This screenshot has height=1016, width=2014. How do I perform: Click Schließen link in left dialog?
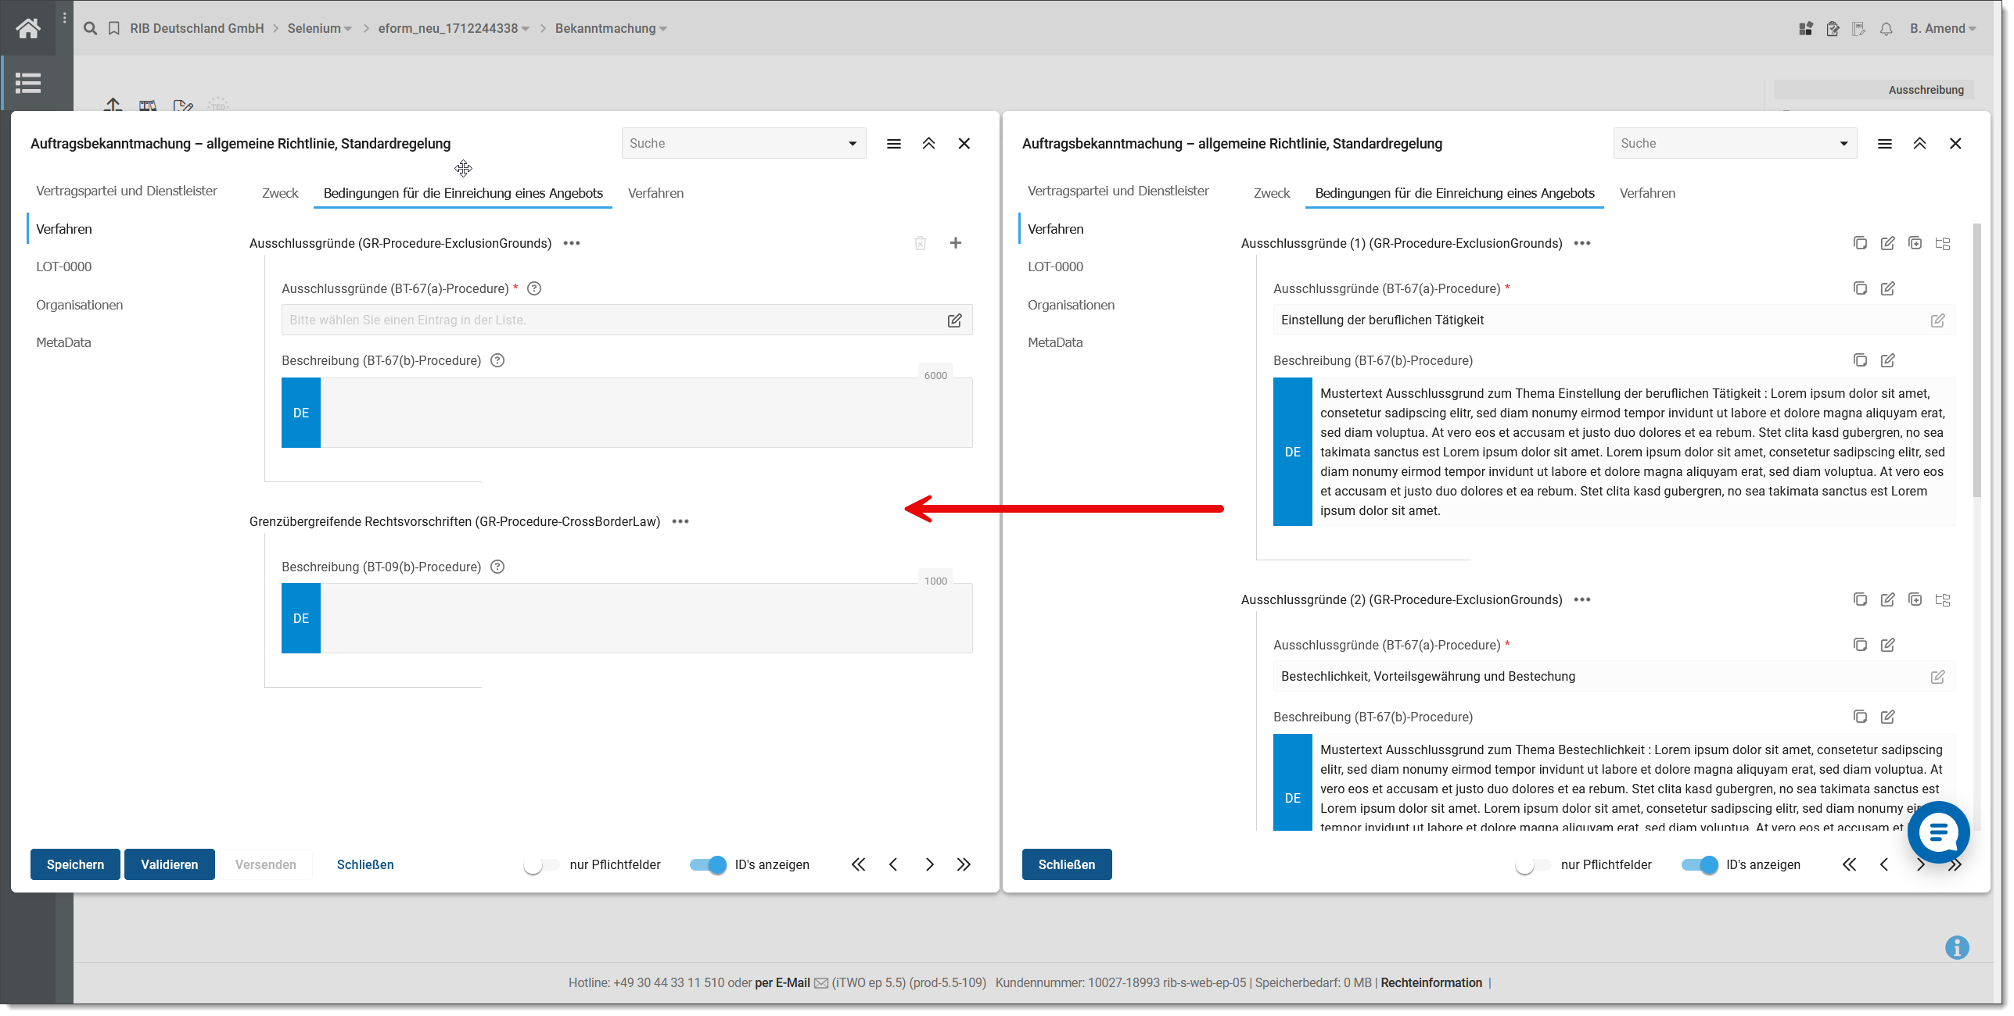click(365, 864)
